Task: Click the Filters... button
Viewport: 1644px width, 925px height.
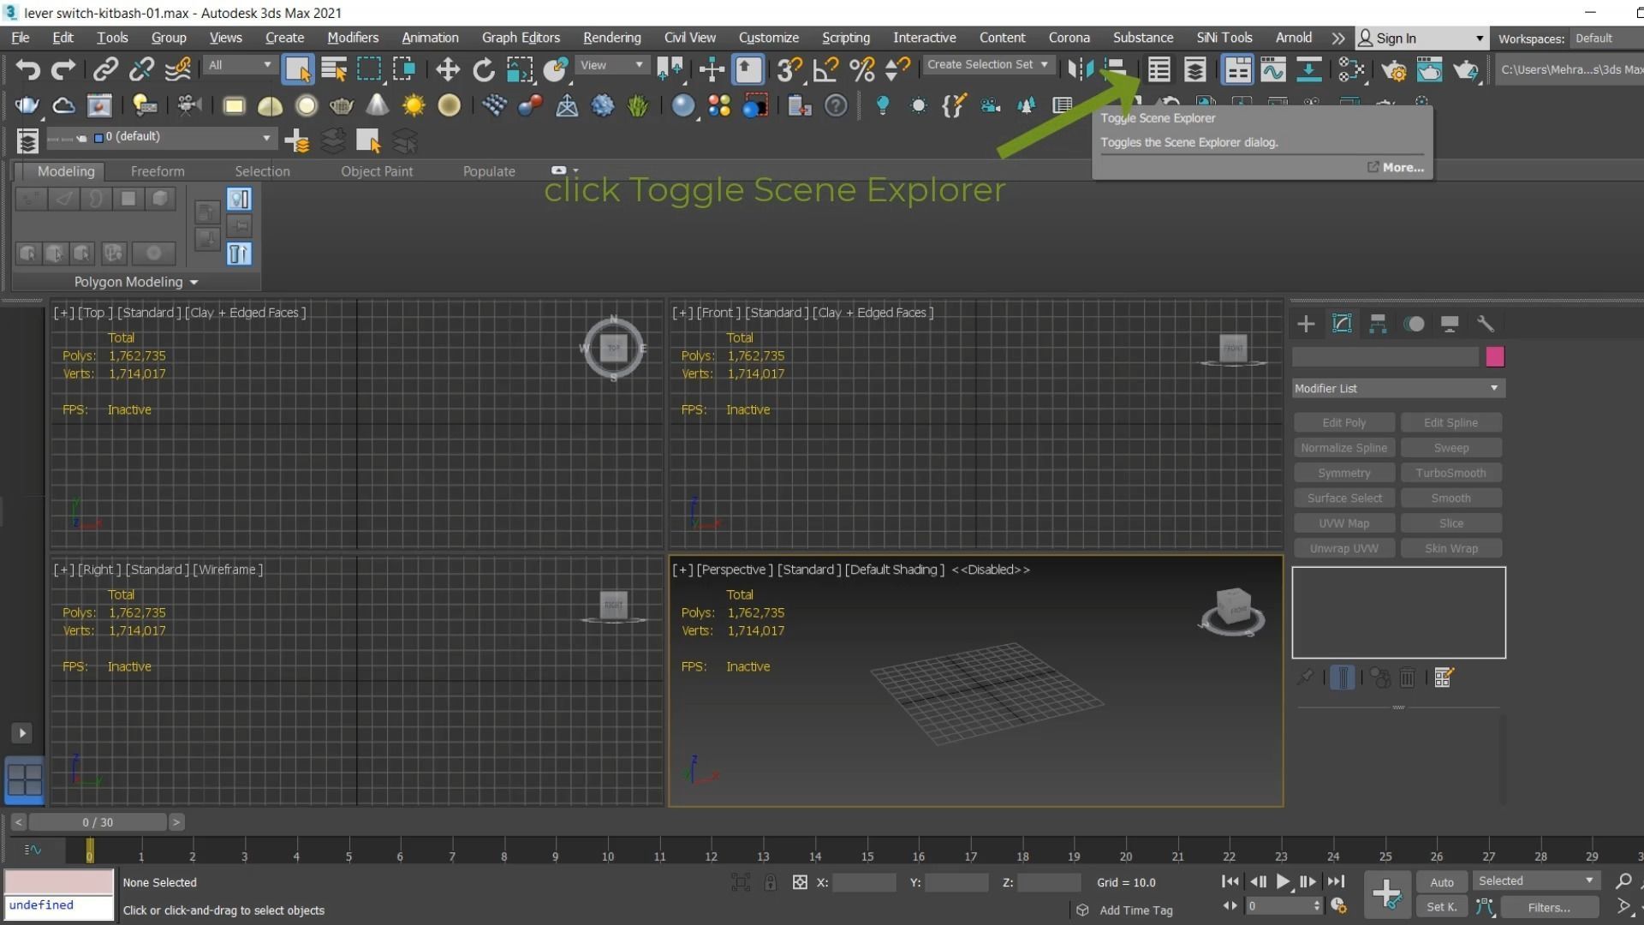Action: tap(1549, 907)
